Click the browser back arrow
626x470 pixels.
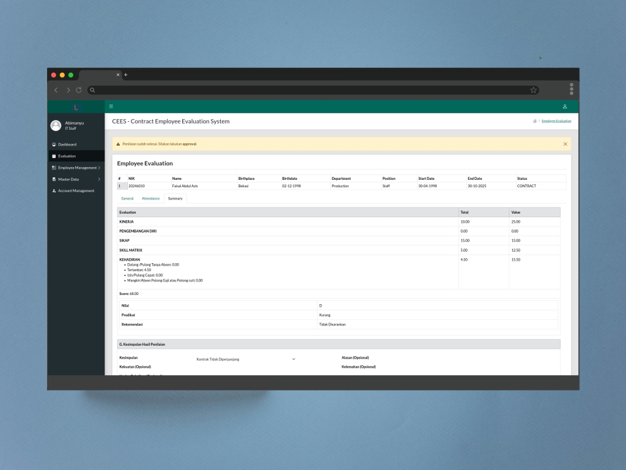point(56,90)
